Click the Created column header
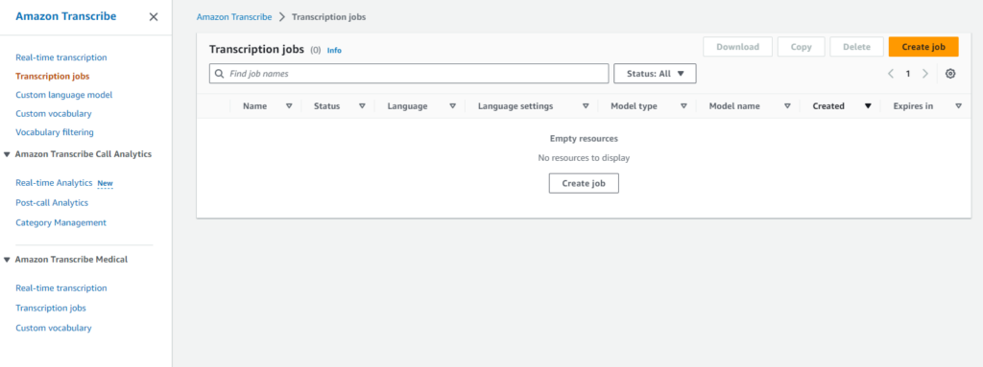983x367 pixels. (x=828, y=106)
